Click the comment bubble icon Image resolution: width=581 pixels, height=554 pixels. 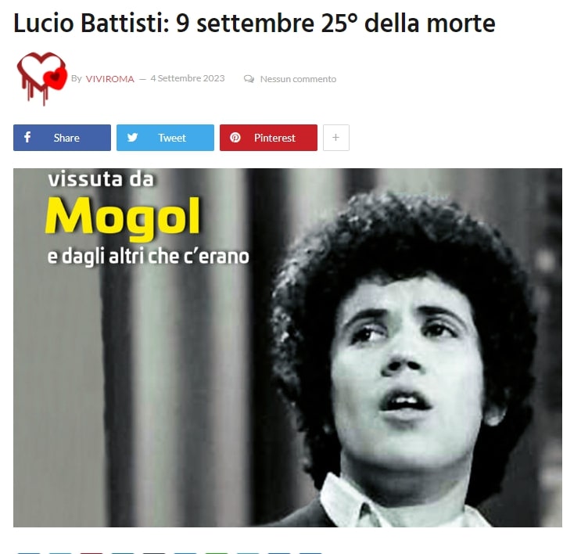[249, 79]
